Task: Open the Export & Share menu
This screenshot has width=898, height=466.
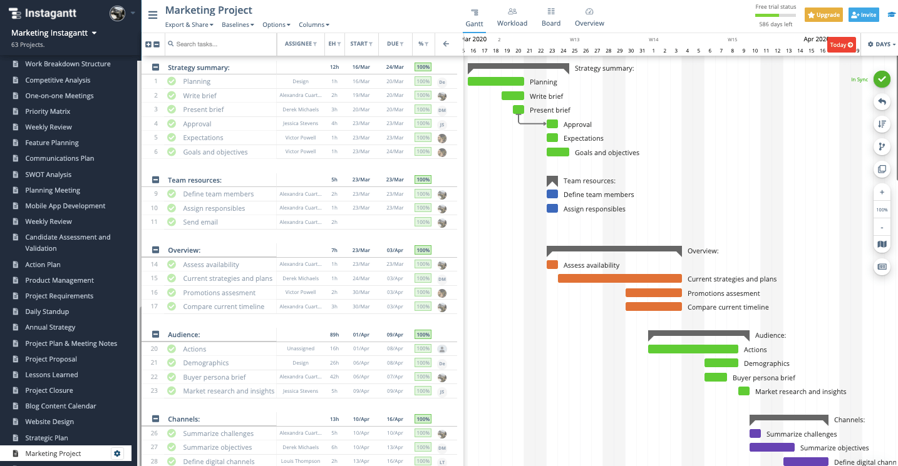Action: point(187,24)
